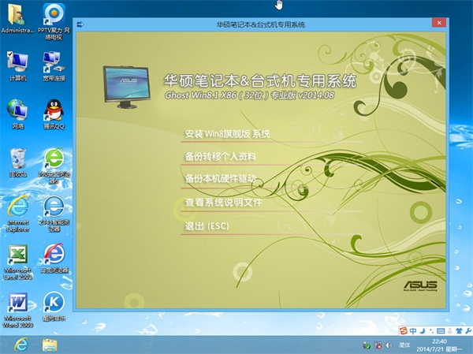Open File Explorer from the taskbar
Screen dimensions: 473x354
point(50,345)
